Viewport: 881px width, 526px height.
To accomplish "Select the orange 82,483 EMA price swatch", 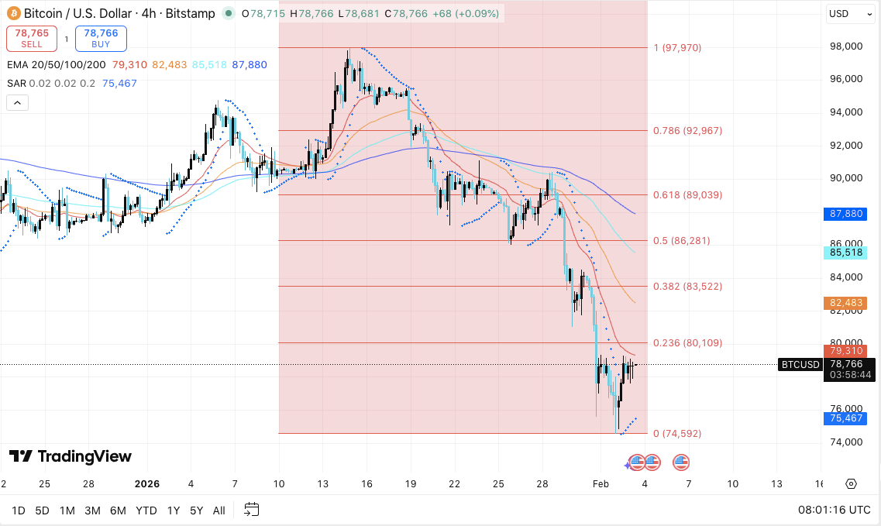I will click(x=845, y=303).
